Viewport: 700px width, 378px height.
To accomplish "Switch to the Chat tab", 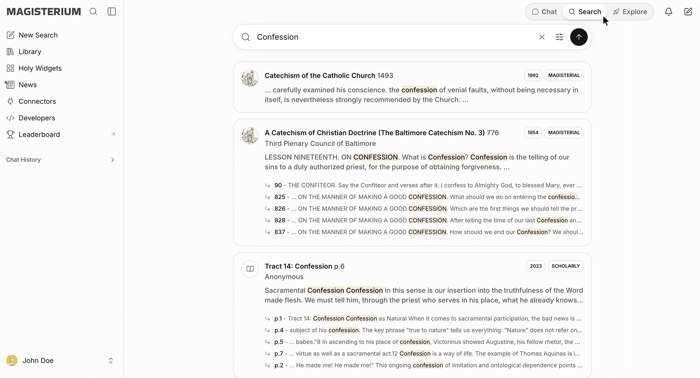I will coord(544,12).
